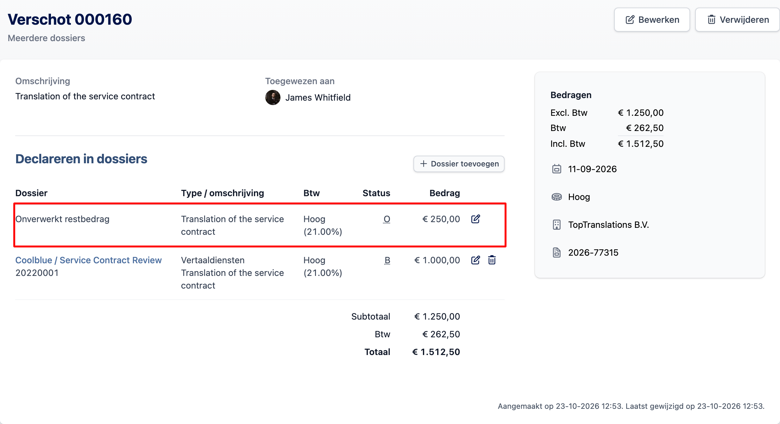780x424 pixels.
Task: Delete the Coolblue dossier row
Action: coord(492,260)
